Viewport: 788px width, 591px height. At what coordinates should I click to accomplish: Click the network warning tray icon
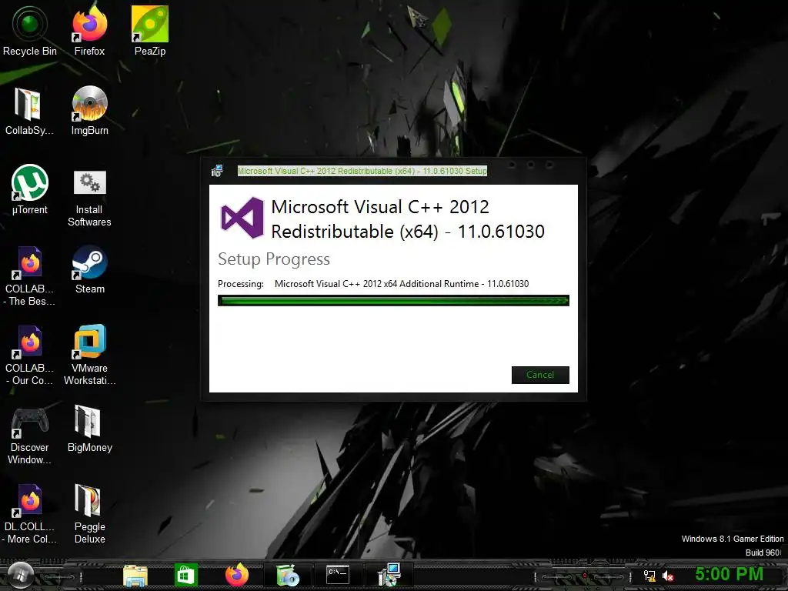pyautogui.click(x=649, y=576)
